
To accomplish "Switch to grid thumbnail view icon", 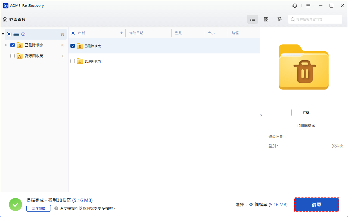I will coord(266,19).
